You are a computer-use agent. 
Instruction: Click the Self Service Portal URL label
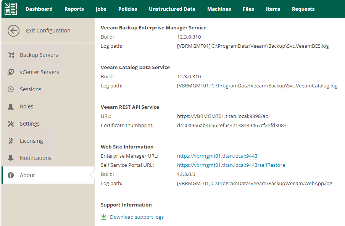[x=127, y=165]
